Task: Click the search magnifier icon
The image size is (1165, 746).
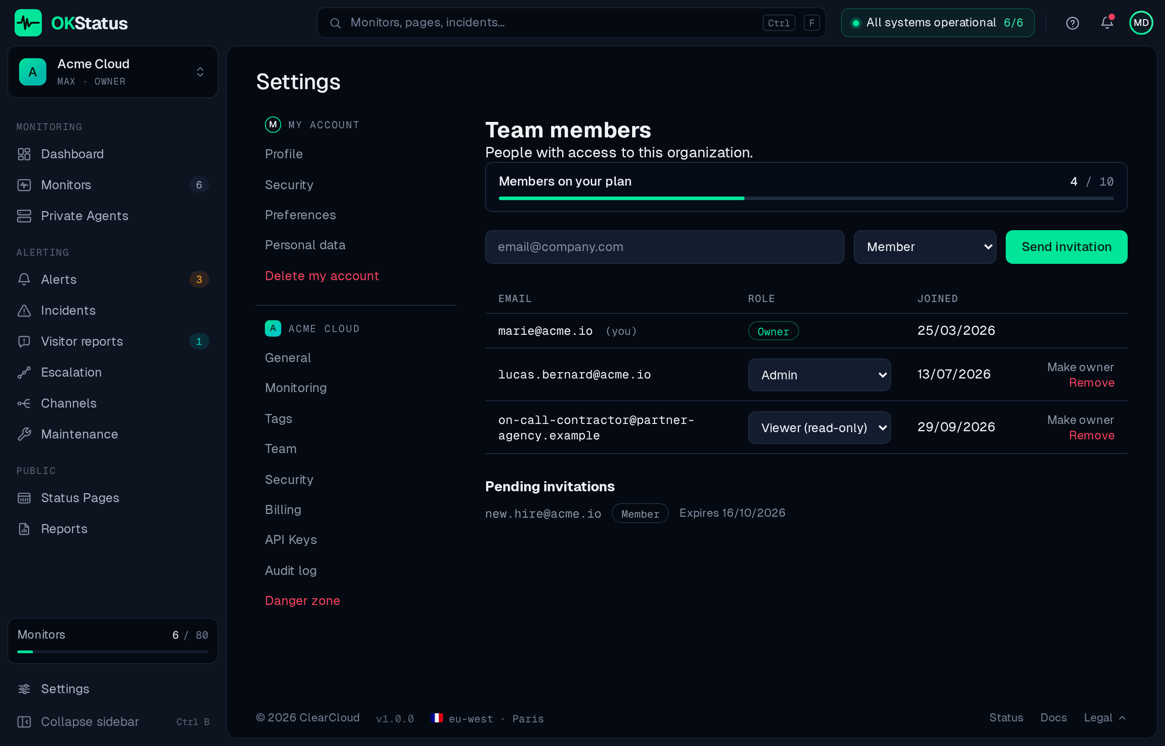Action: [x=335, y=23]
